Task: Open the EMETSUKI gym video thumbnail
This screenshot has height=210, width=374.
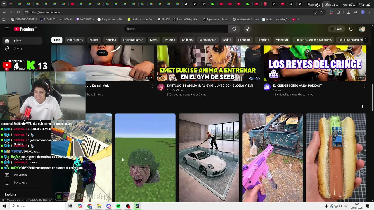Action: coord(209,63)
